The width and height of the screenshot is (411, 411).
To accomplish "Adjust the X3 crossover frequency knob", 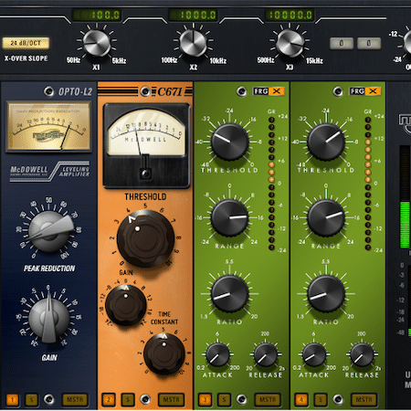I will pos(290,43).
